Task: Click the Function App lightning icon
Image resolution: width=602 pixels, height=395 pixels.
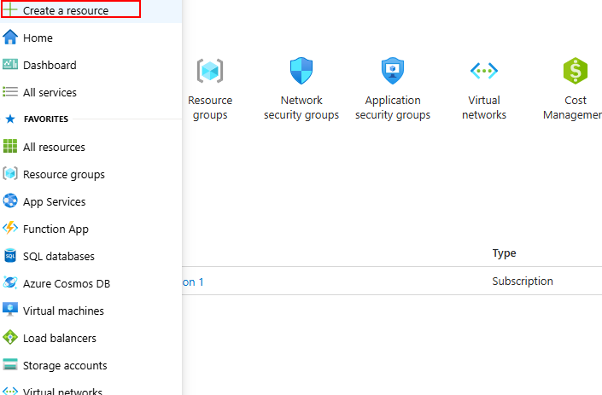Action: pos(10,228)
